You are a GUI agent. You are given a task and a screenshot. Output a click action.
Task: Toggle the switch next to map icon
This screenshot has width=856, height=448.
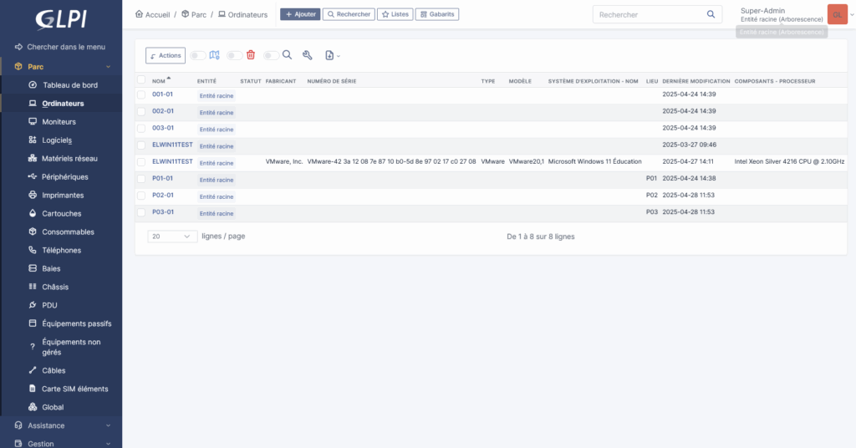click(x=197, y=55)
